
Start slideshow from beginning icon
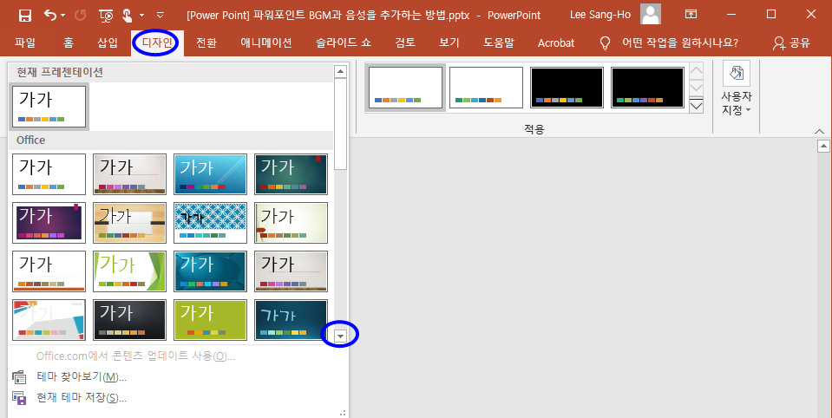[x=106, y=16]
